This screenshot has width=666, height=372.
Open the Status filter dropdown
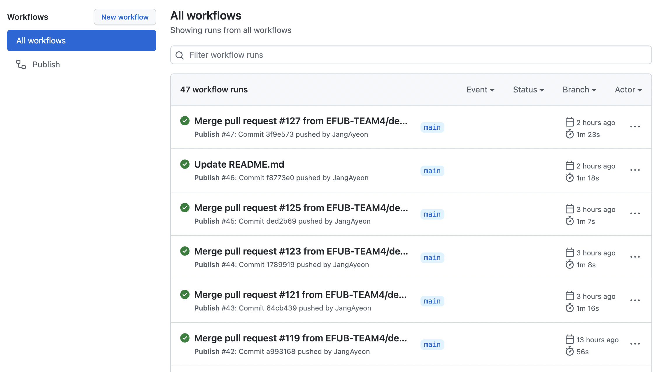point(528,90)
